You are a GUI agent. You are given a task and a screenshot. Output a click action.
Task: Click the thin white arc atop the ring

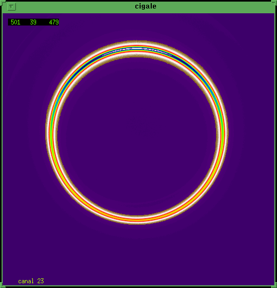[137, 49]
